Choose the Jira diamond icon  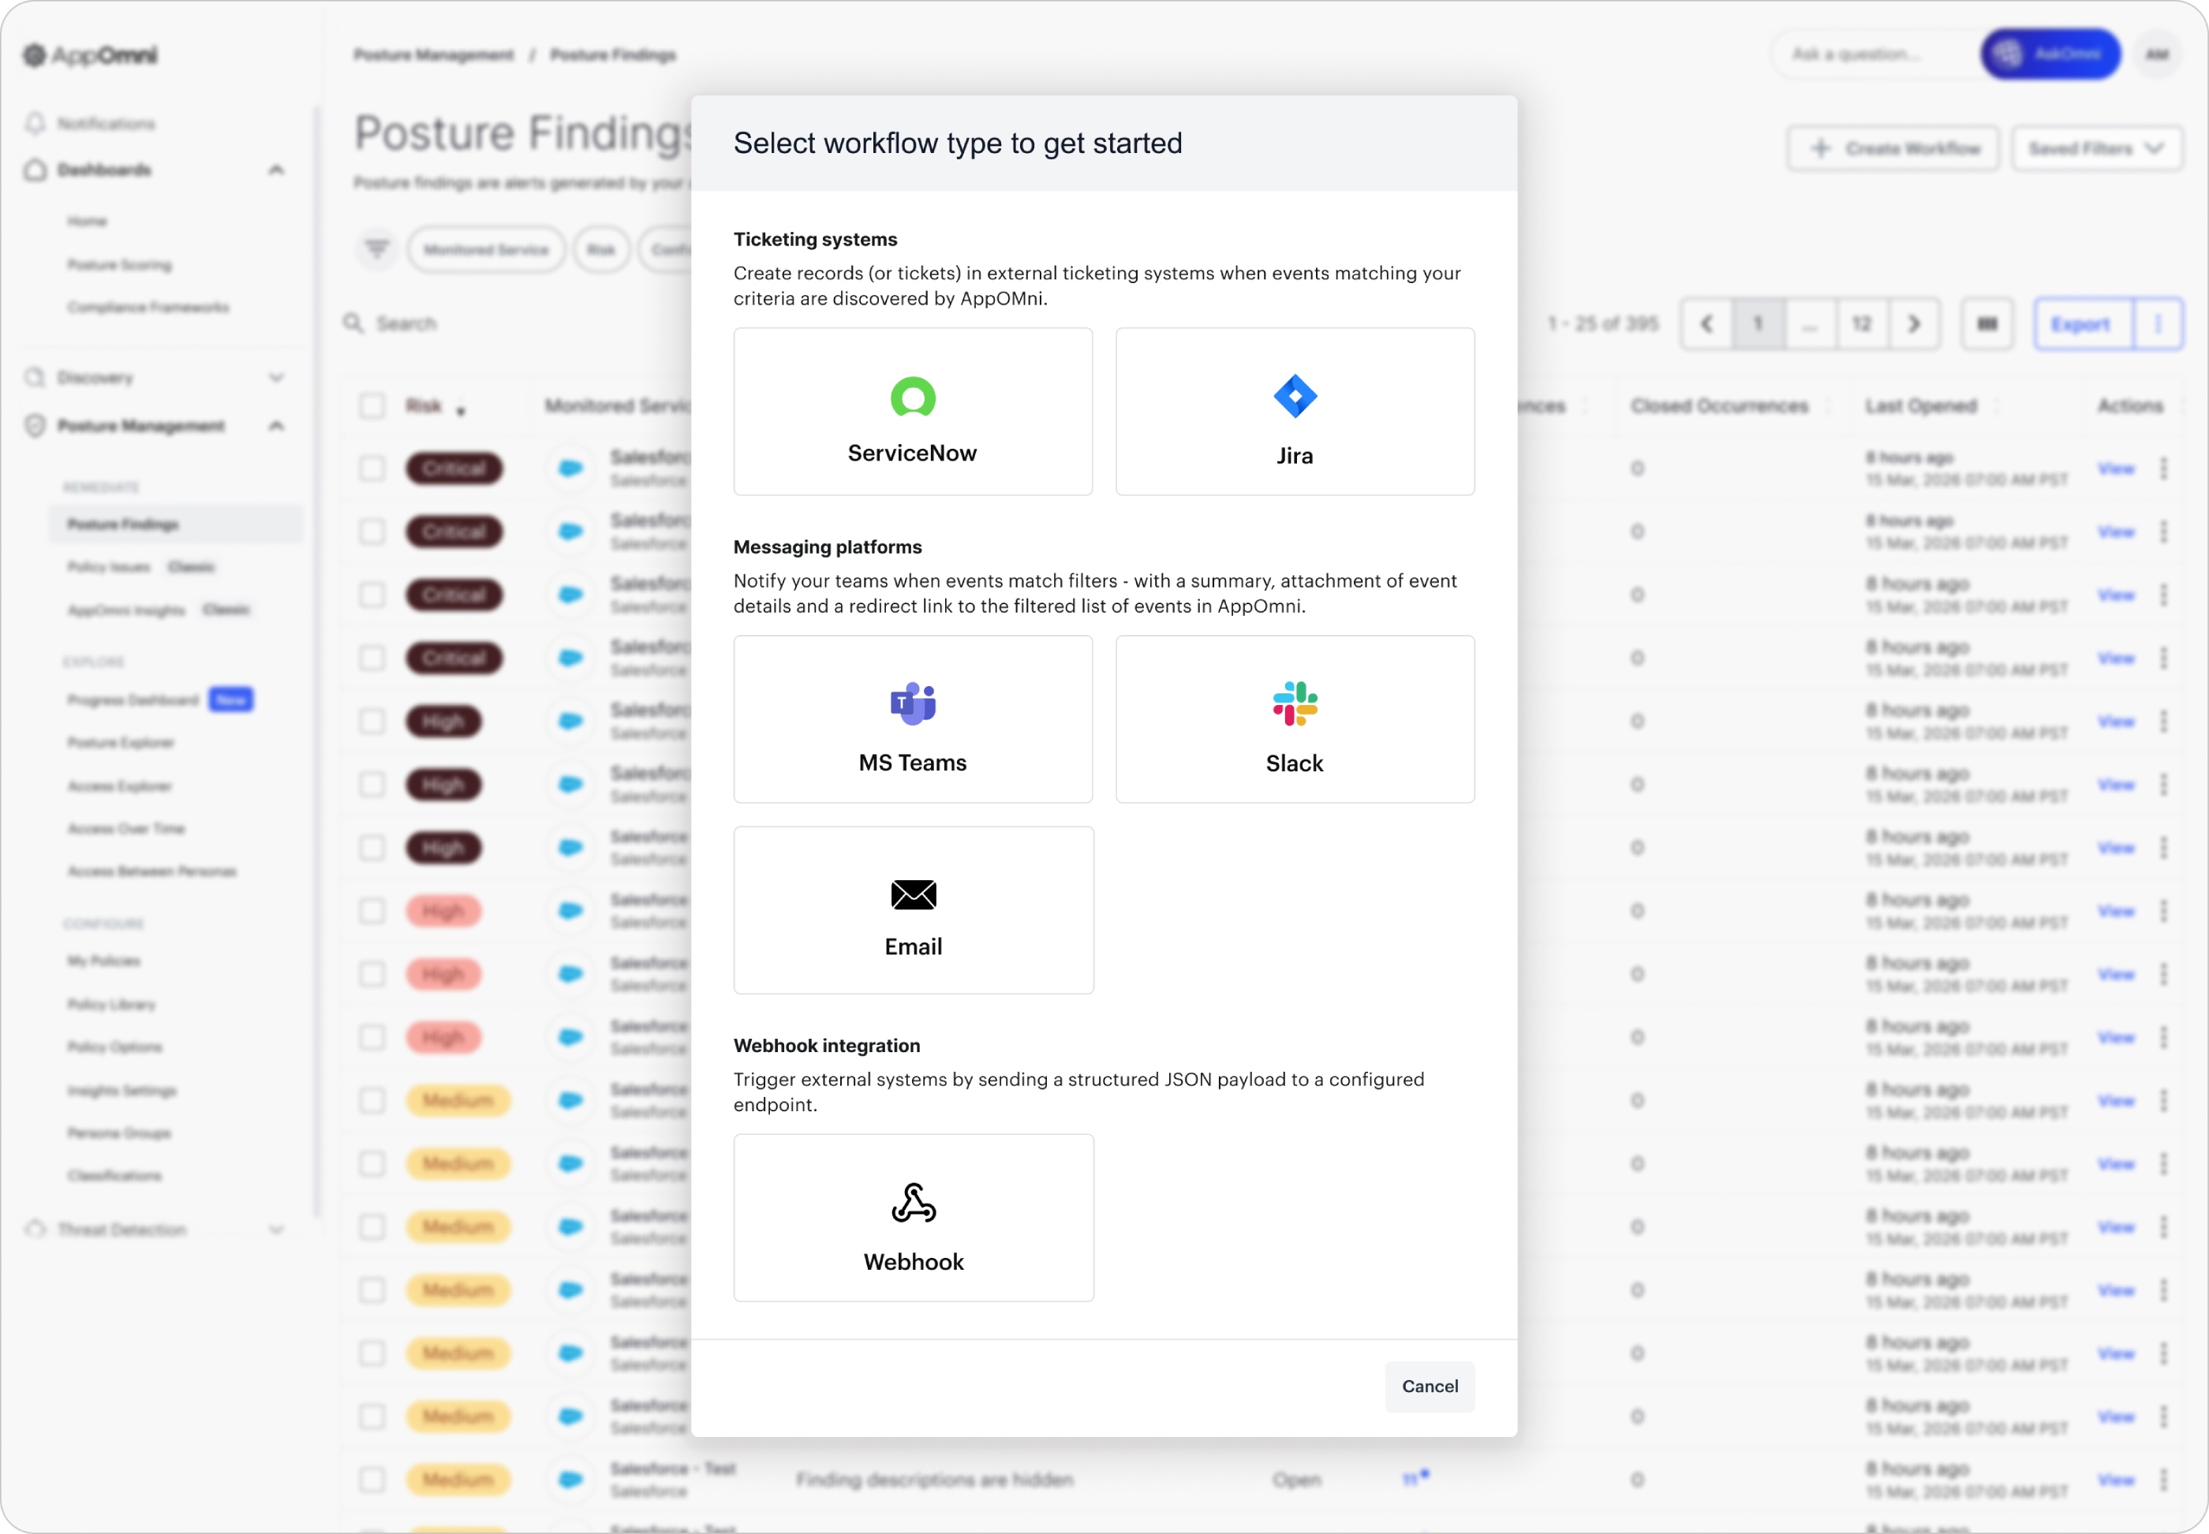[x=1294, y=396]
